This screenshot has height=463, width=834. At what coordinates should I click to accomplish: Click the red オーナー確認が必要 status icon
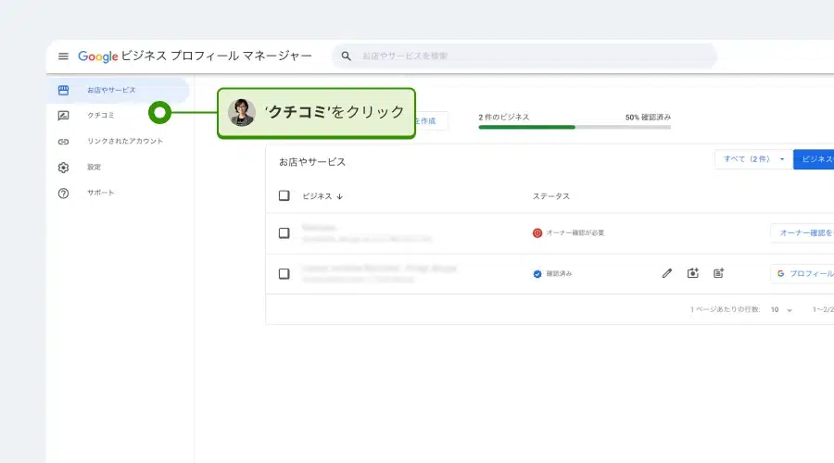(537, 232)
